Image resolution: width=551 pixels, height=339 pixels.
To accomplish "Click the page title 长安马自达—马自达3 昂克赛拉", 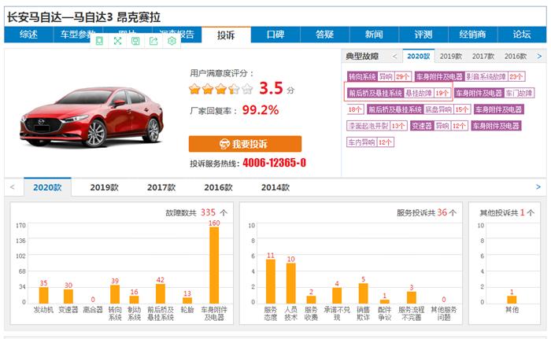I will (83, 17).
